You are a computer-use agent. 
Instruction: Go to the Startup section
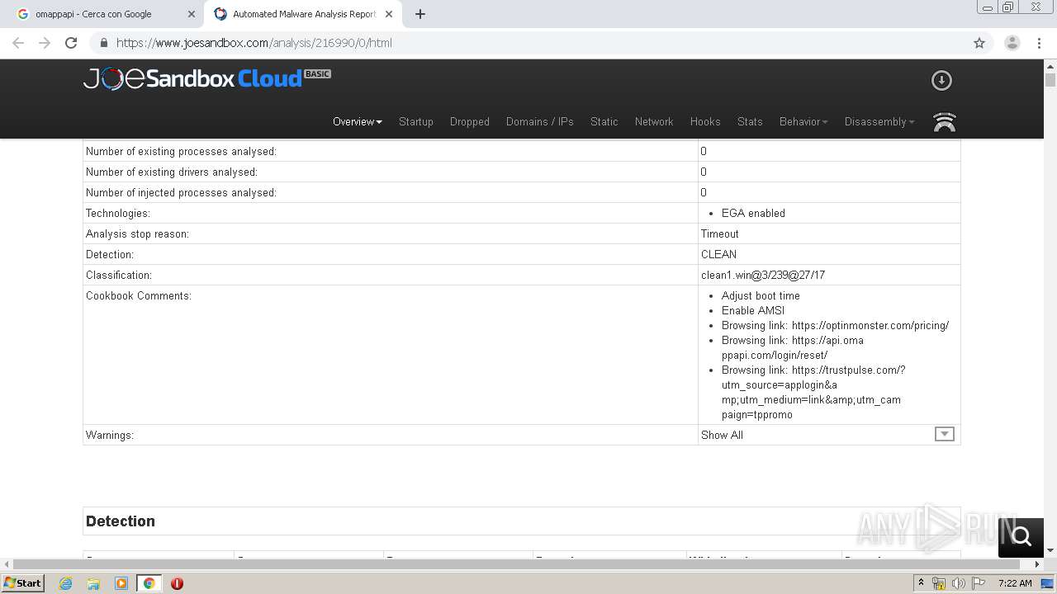point(416,121)
